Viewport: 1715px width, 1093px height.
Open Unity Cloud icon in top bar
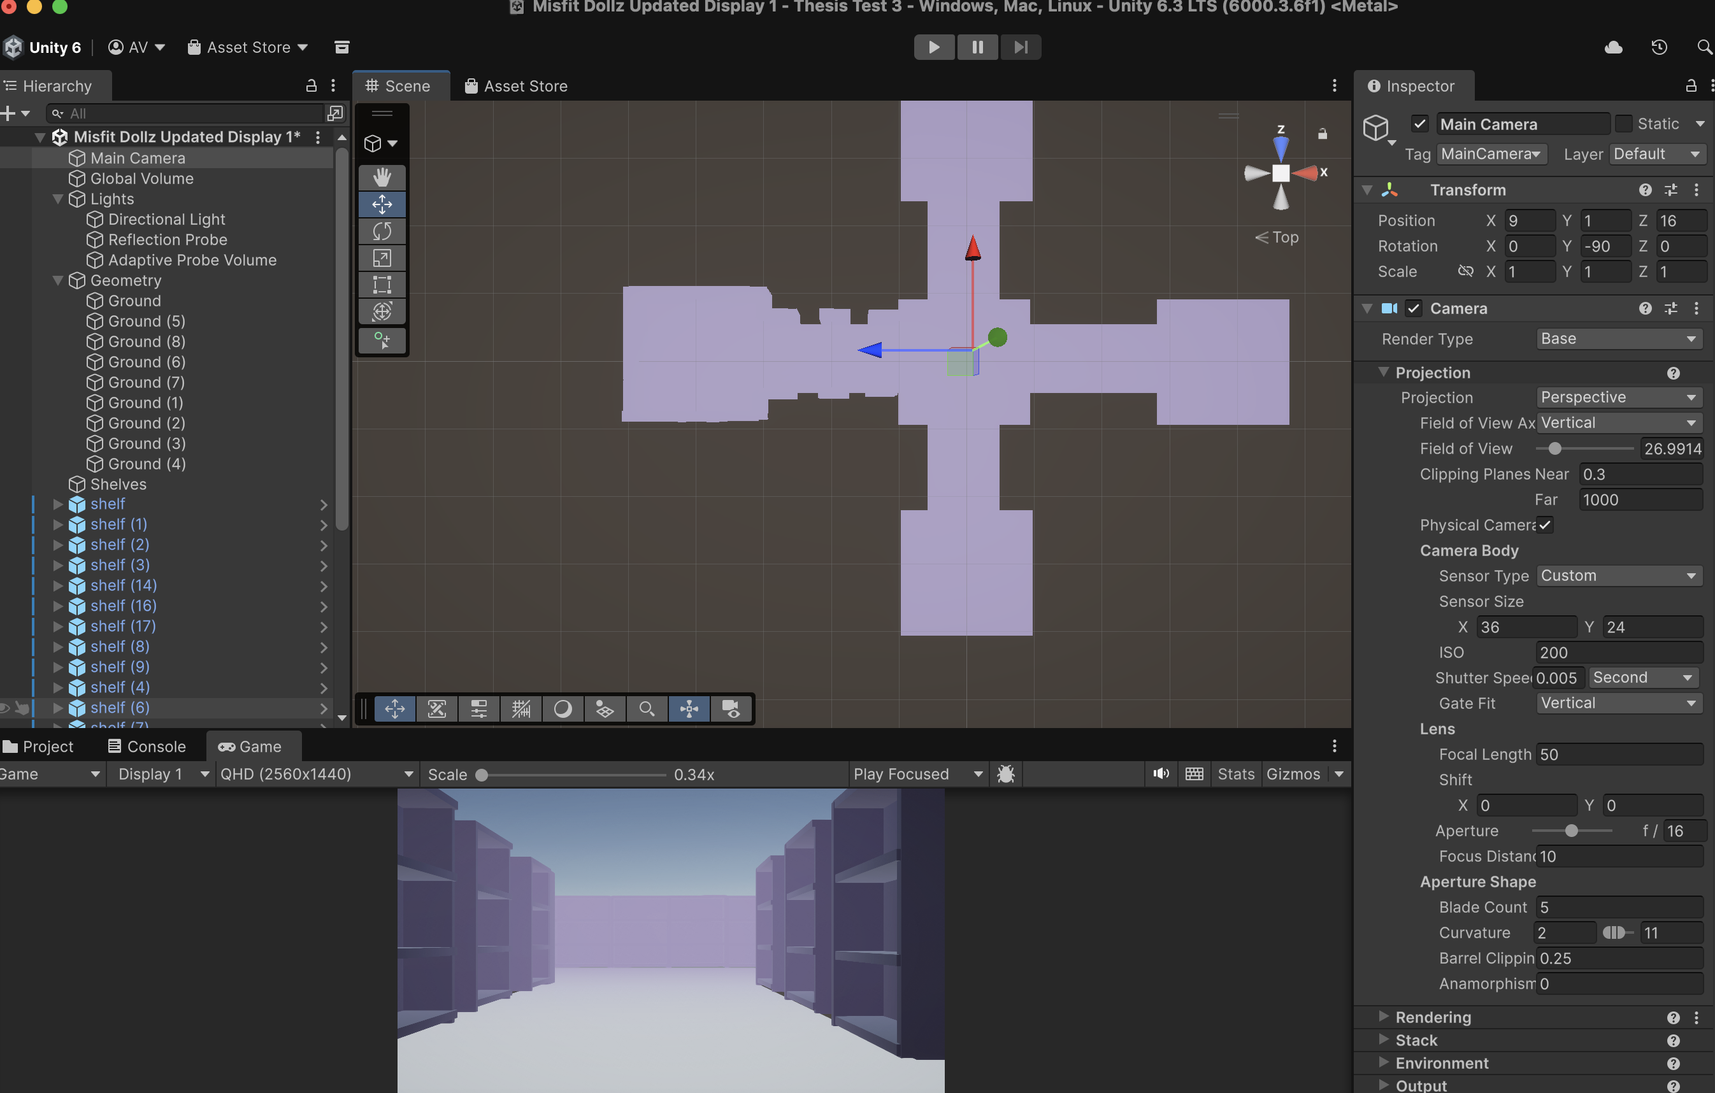[1613, 47]
